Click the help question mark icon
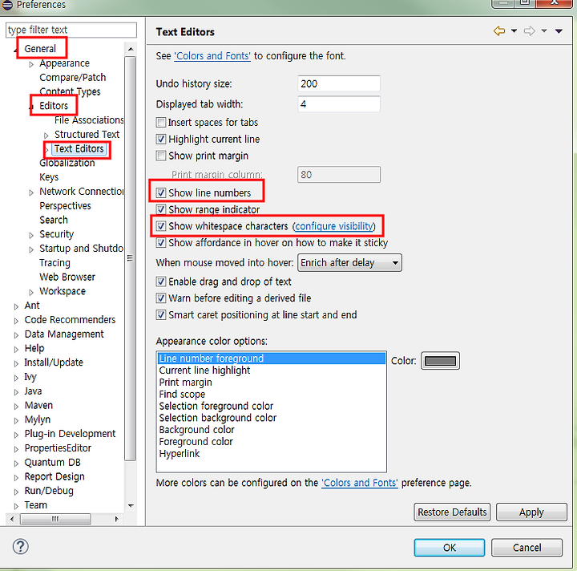 [20, 546]
